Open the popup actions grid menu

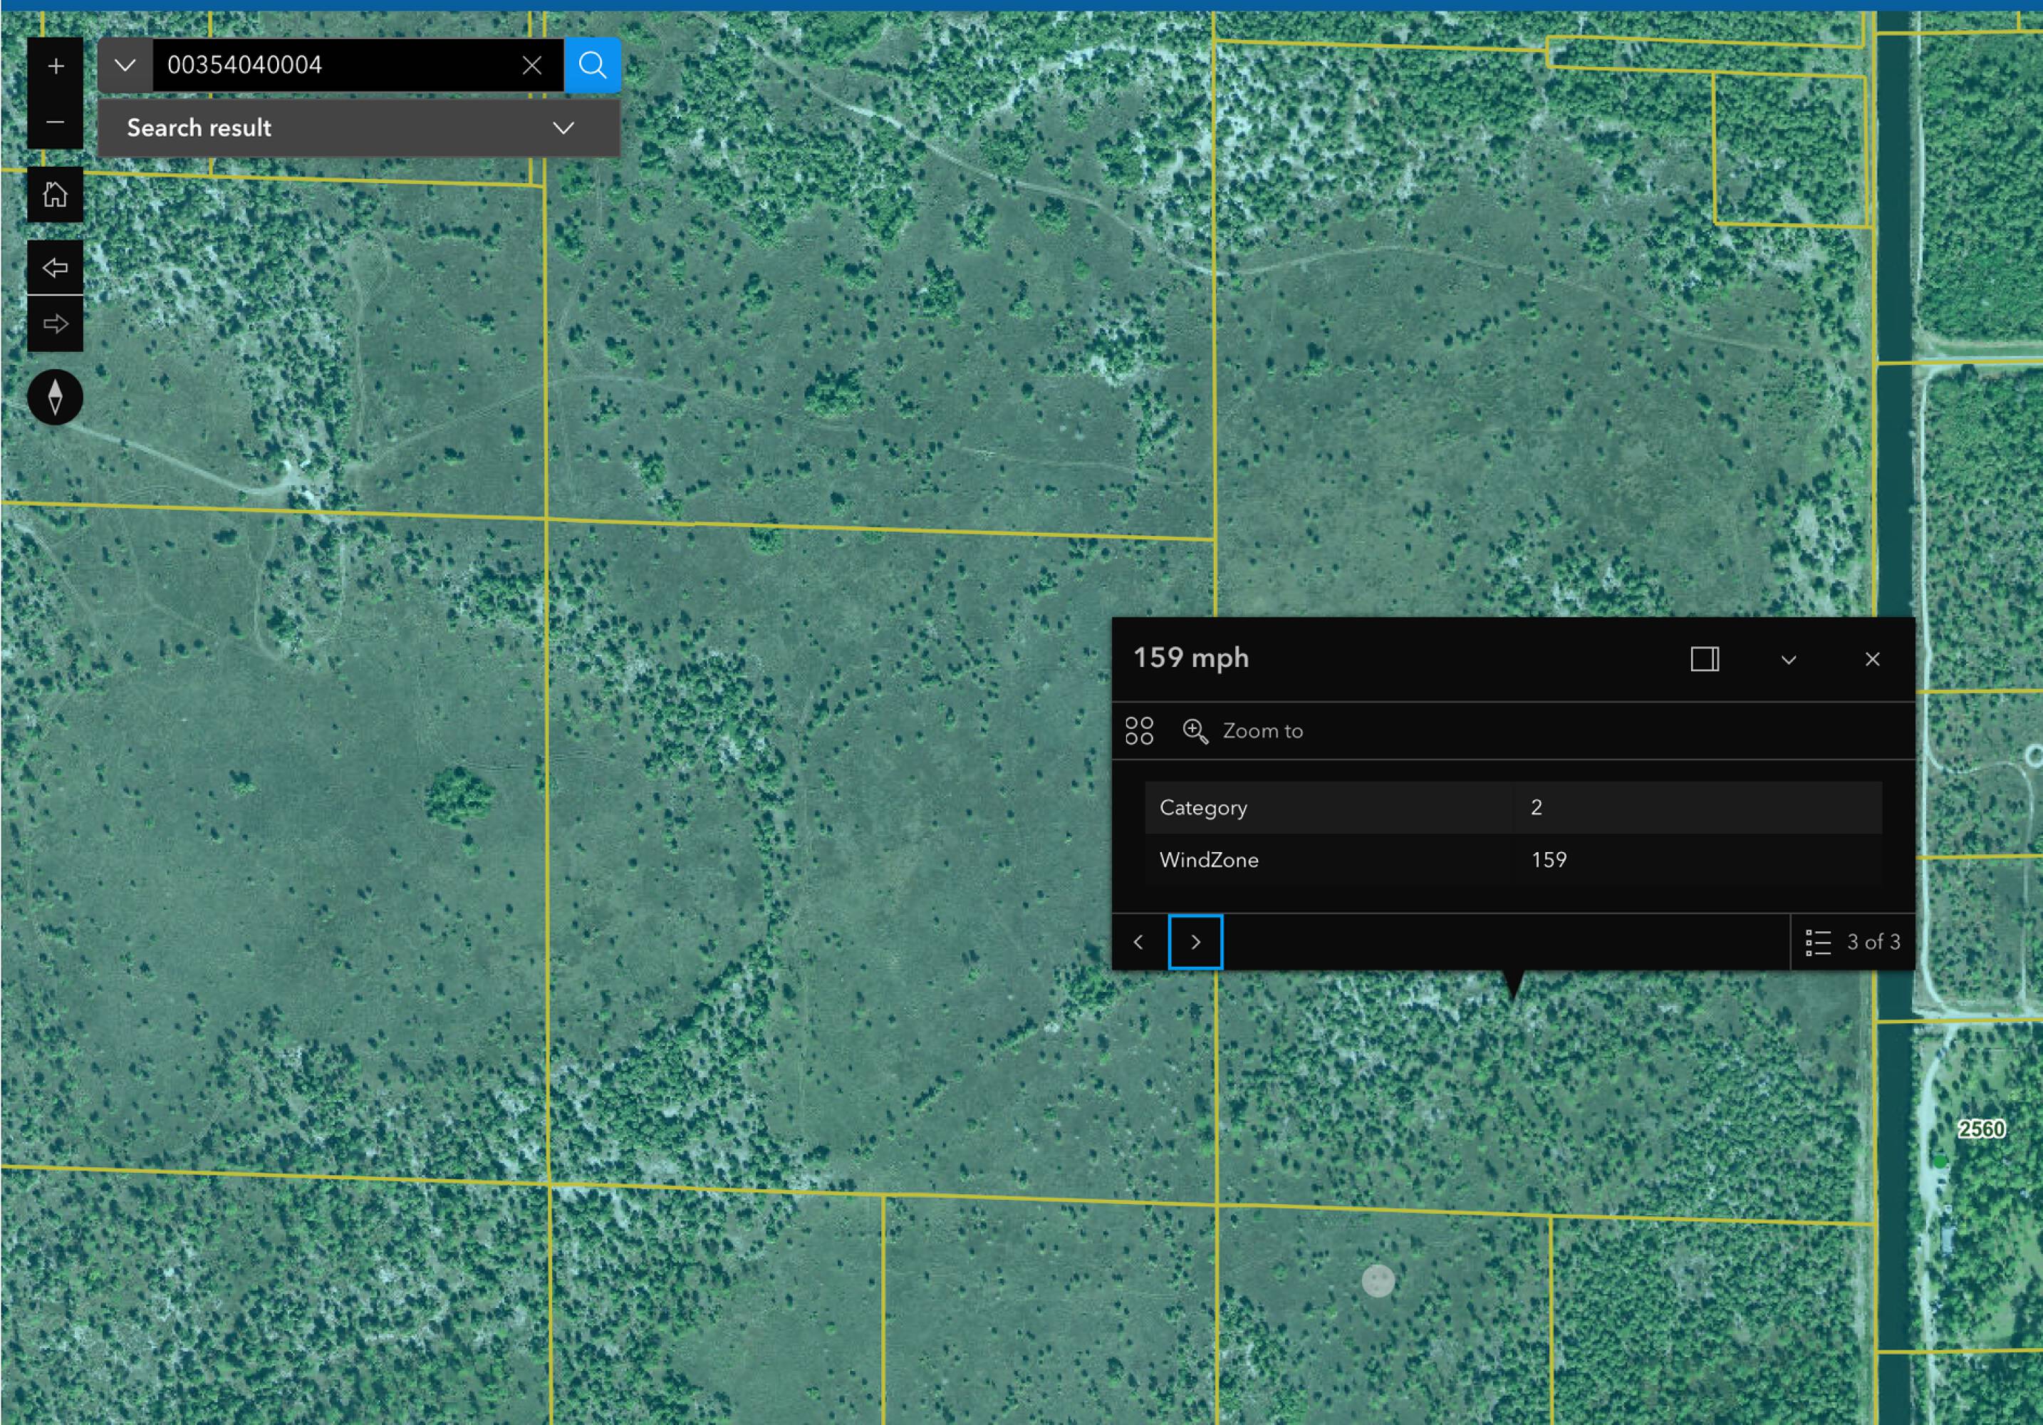coord(1139,732)
